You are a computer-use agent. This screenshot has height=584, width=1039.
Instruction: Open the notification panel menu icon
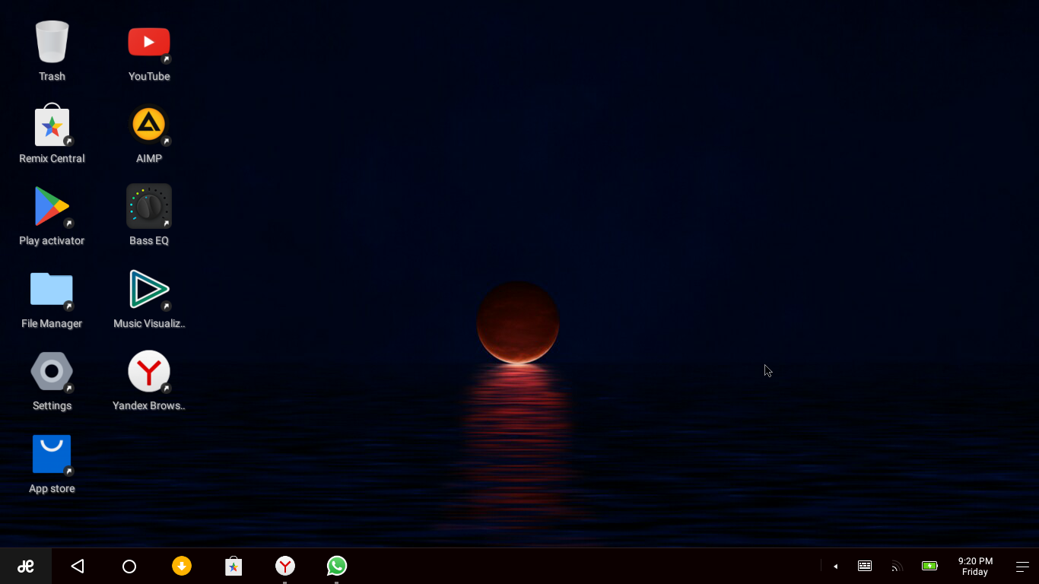coord(1022,566)
